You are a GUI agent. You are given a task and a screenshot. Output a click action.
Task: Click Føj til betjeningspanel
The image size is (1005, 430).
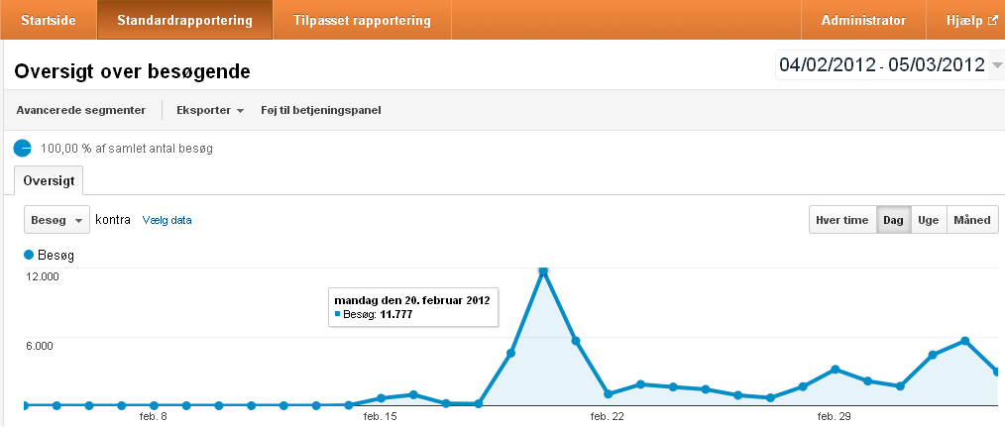[320, 110]
